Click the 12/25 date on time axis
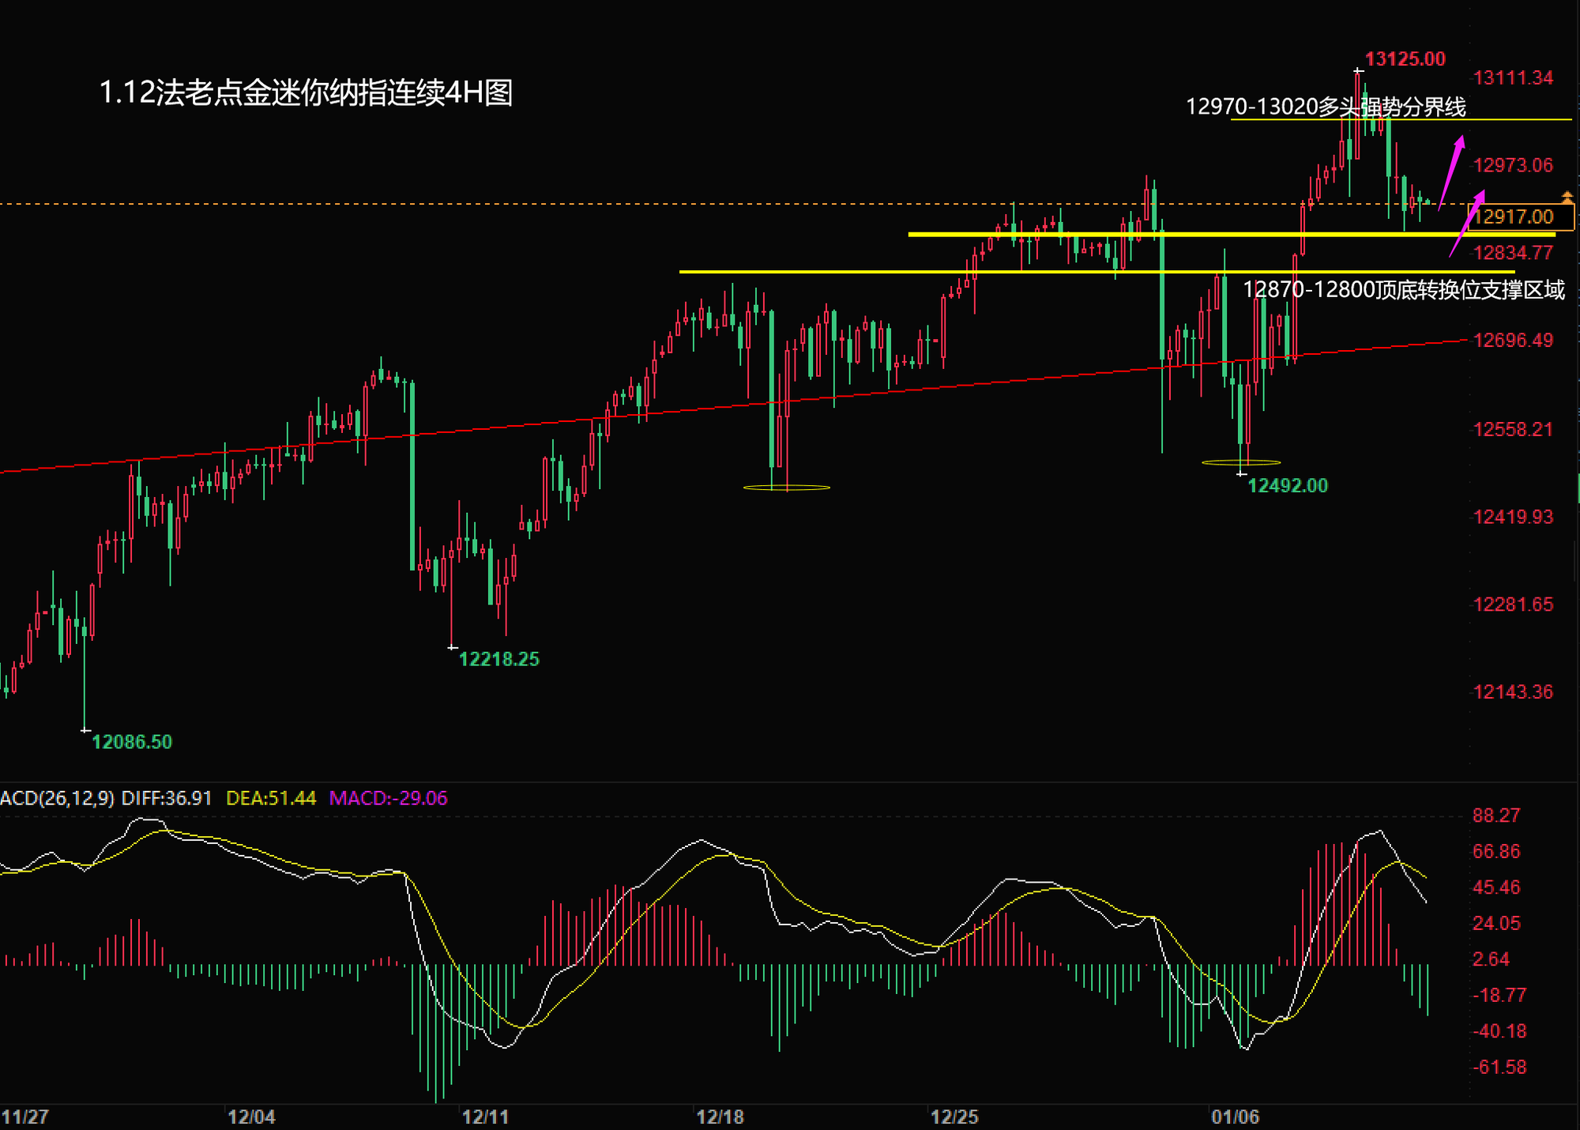This screenshot has width=1580, height=1130. (x=954, y=1117)
